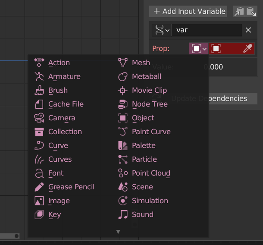Click the Simulation icon
Screen dimensions: 263x245
[123, 201]
